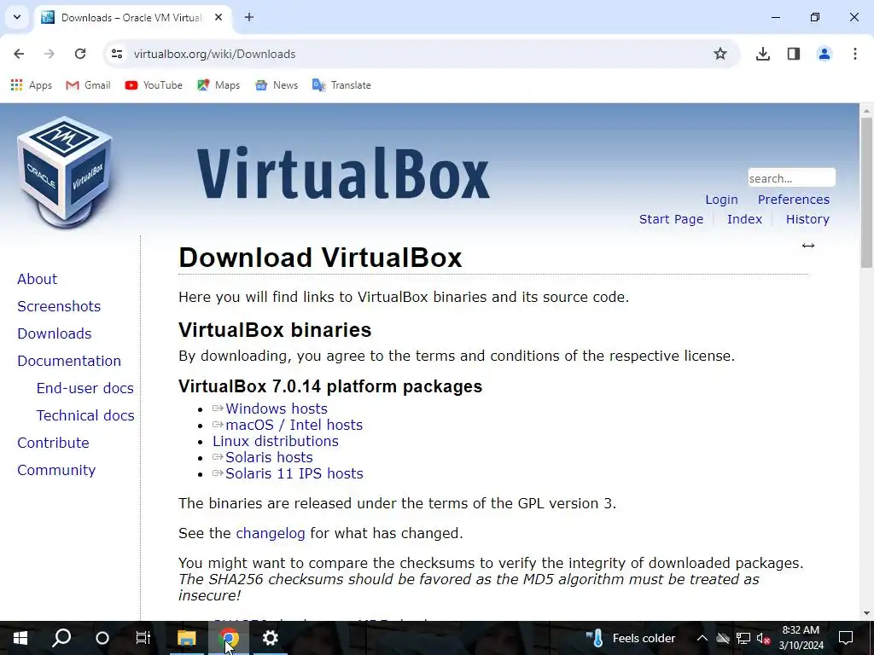The image size is (874, 655).
Task: Click the VirtualBox cube logo
Action: (65, 171)
